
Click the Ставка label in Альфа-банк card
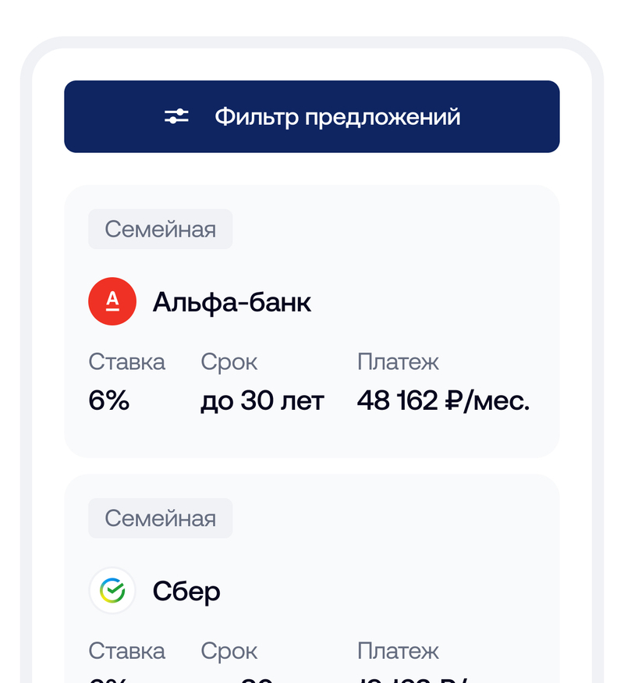pyautogui.click(x=126, y=362)
